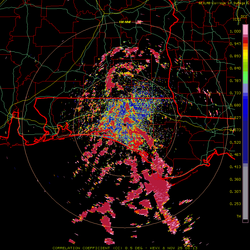Select the DCC product label

244,17
